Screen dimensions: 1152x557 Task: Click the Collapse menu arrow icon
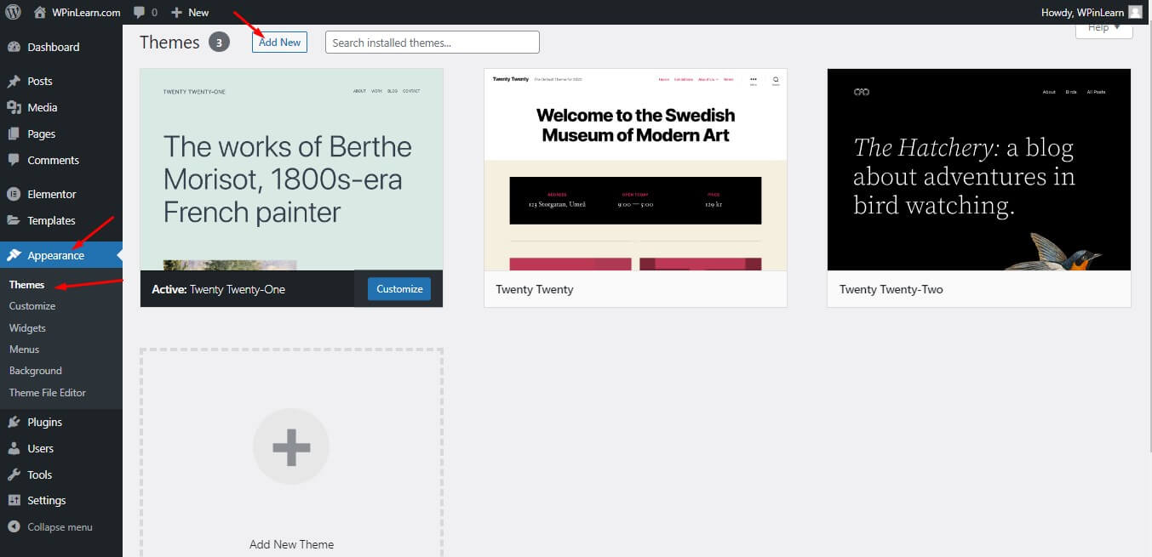[14, 526]
